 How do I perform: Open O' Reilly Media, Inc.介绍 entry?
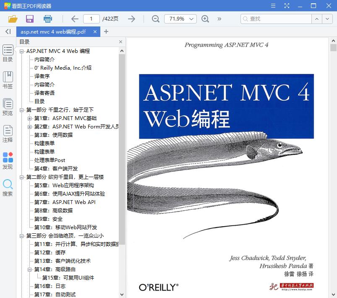coord(63,68)
